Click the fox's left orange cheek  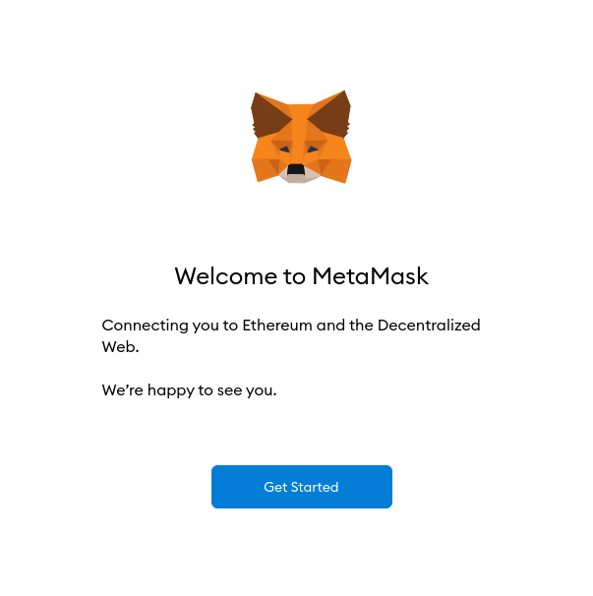(266, 163)
